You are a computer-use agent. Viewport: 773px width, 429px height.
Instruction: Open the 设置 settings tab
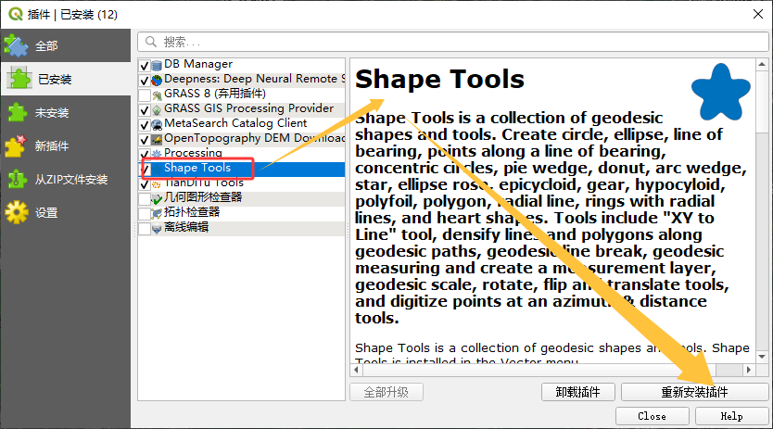[x=66, y=212]
